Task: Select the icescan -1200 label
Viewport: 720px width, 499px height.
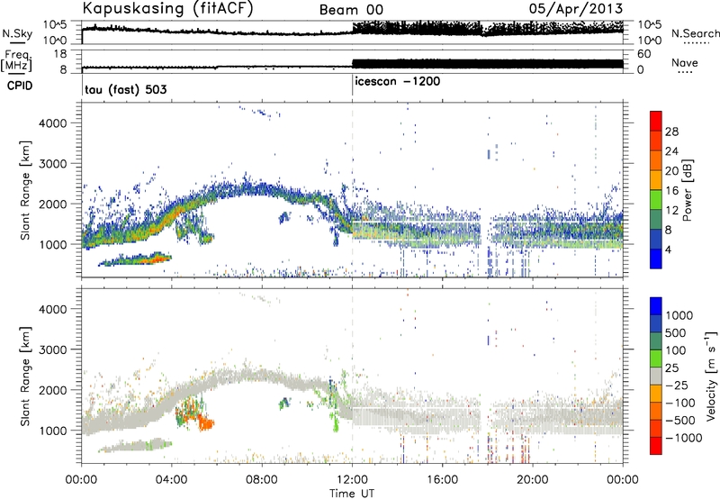Action: 397,81
